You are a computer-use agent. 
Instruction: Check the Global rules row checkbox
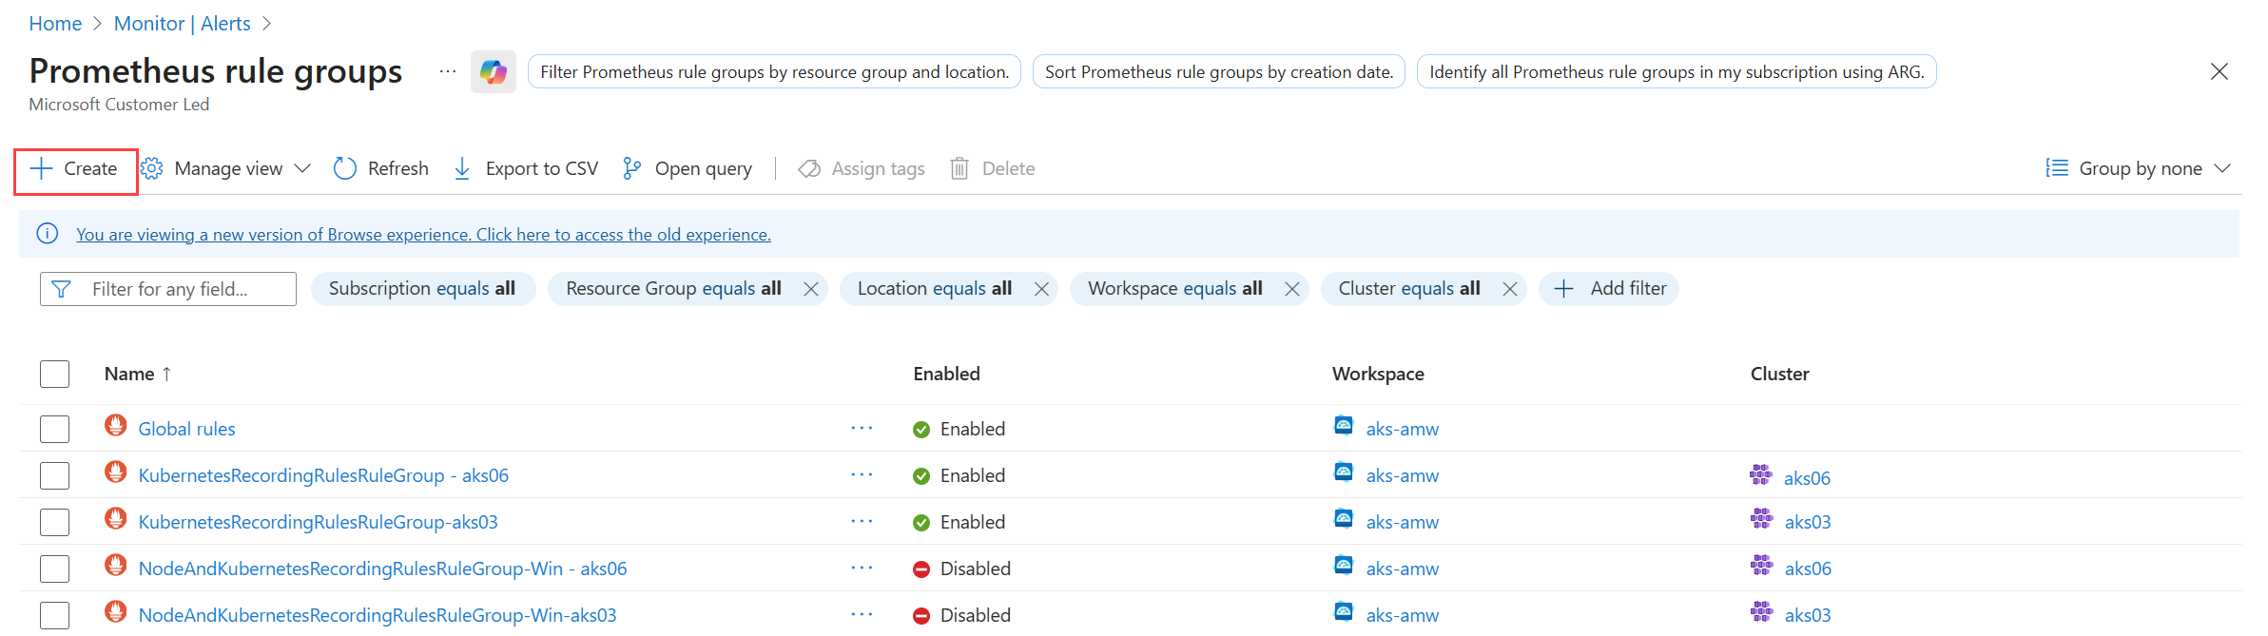pyautogui.click(x=55, y=430)
